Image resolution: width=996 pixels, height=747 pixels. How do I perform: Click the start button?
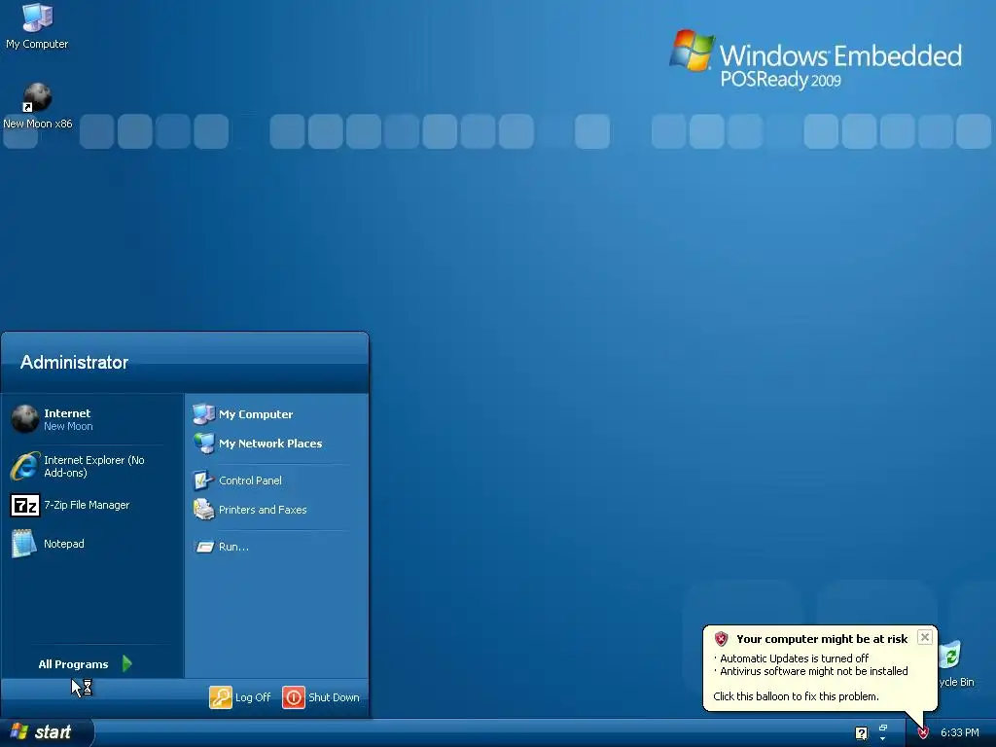click(46, 732)
